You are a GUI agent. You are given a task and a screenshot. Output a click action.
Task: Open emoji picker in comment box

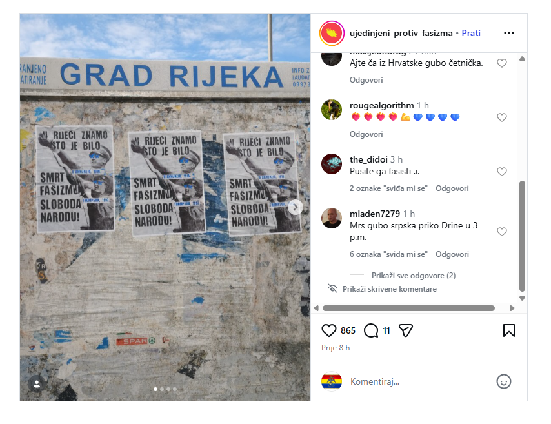click(503, 381)
